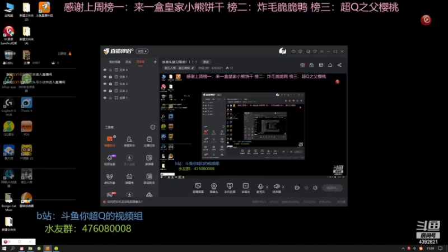448x252 pixels.
Task: Add 直播屏幕 screen capture source
Action: 198,188
